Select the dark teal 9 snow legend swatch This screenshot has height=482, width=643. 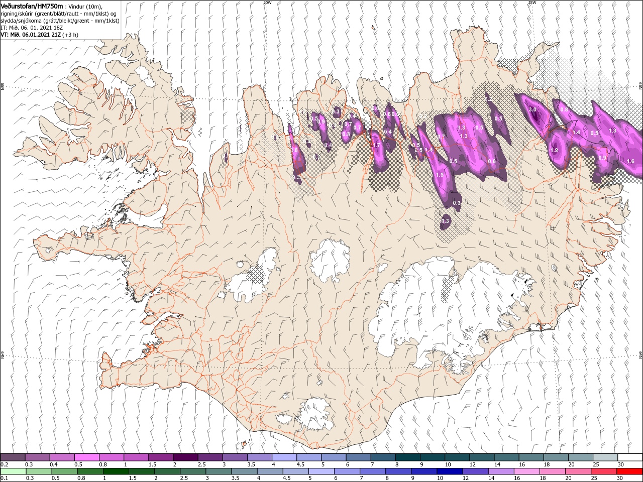coord(433,457)
